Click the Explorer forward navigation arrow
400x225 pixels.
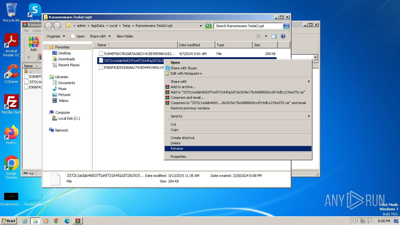click(x=57, y=26)
